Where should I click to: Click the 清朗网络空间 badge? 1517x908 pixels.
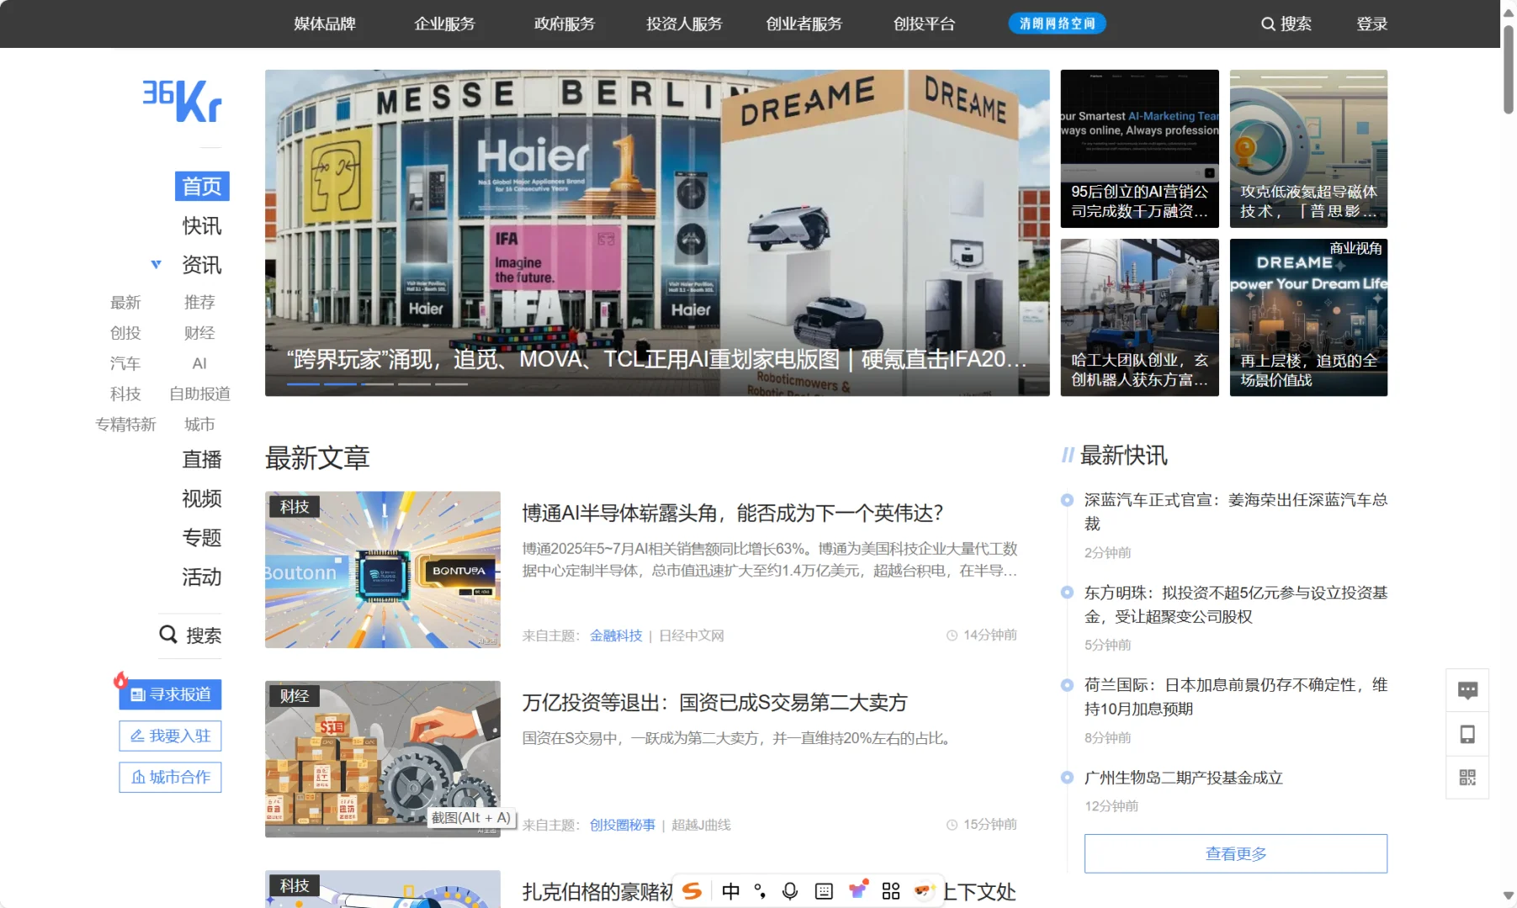pos(1057,24)
